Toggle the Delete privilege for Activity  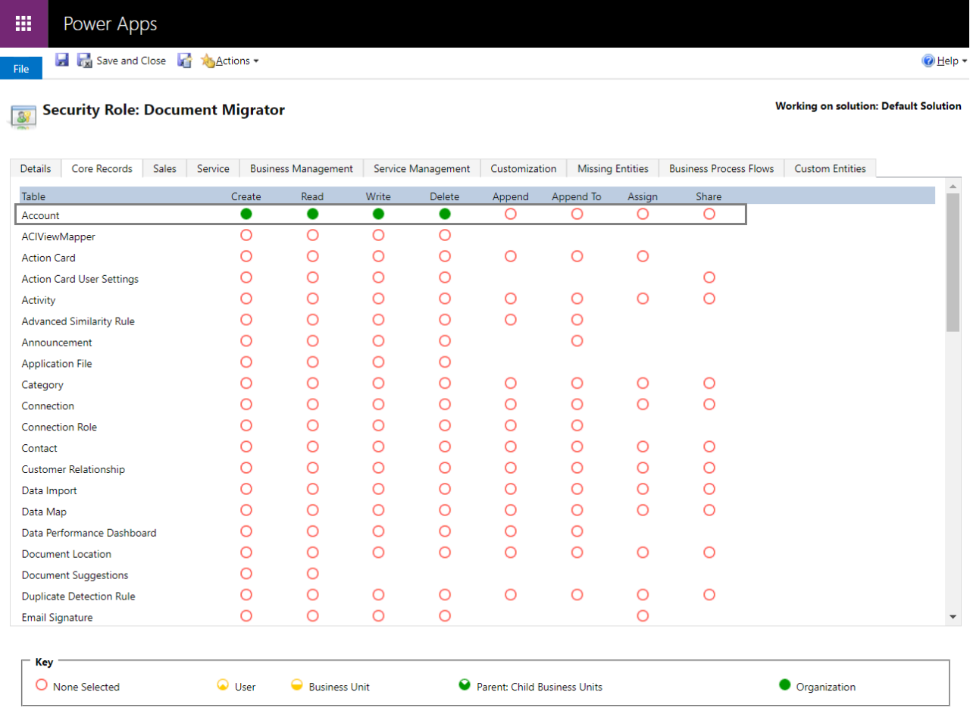(x=444, y=299)
